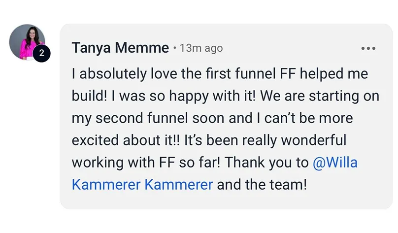The image size is (398, 233).
Task: Click the line starting "I absolutely love"
Action: tap(220, 74)
